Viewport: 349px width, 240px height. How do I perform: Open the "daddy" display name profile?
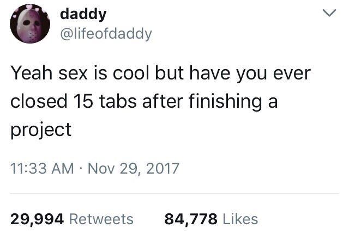[x=81, y=15]
